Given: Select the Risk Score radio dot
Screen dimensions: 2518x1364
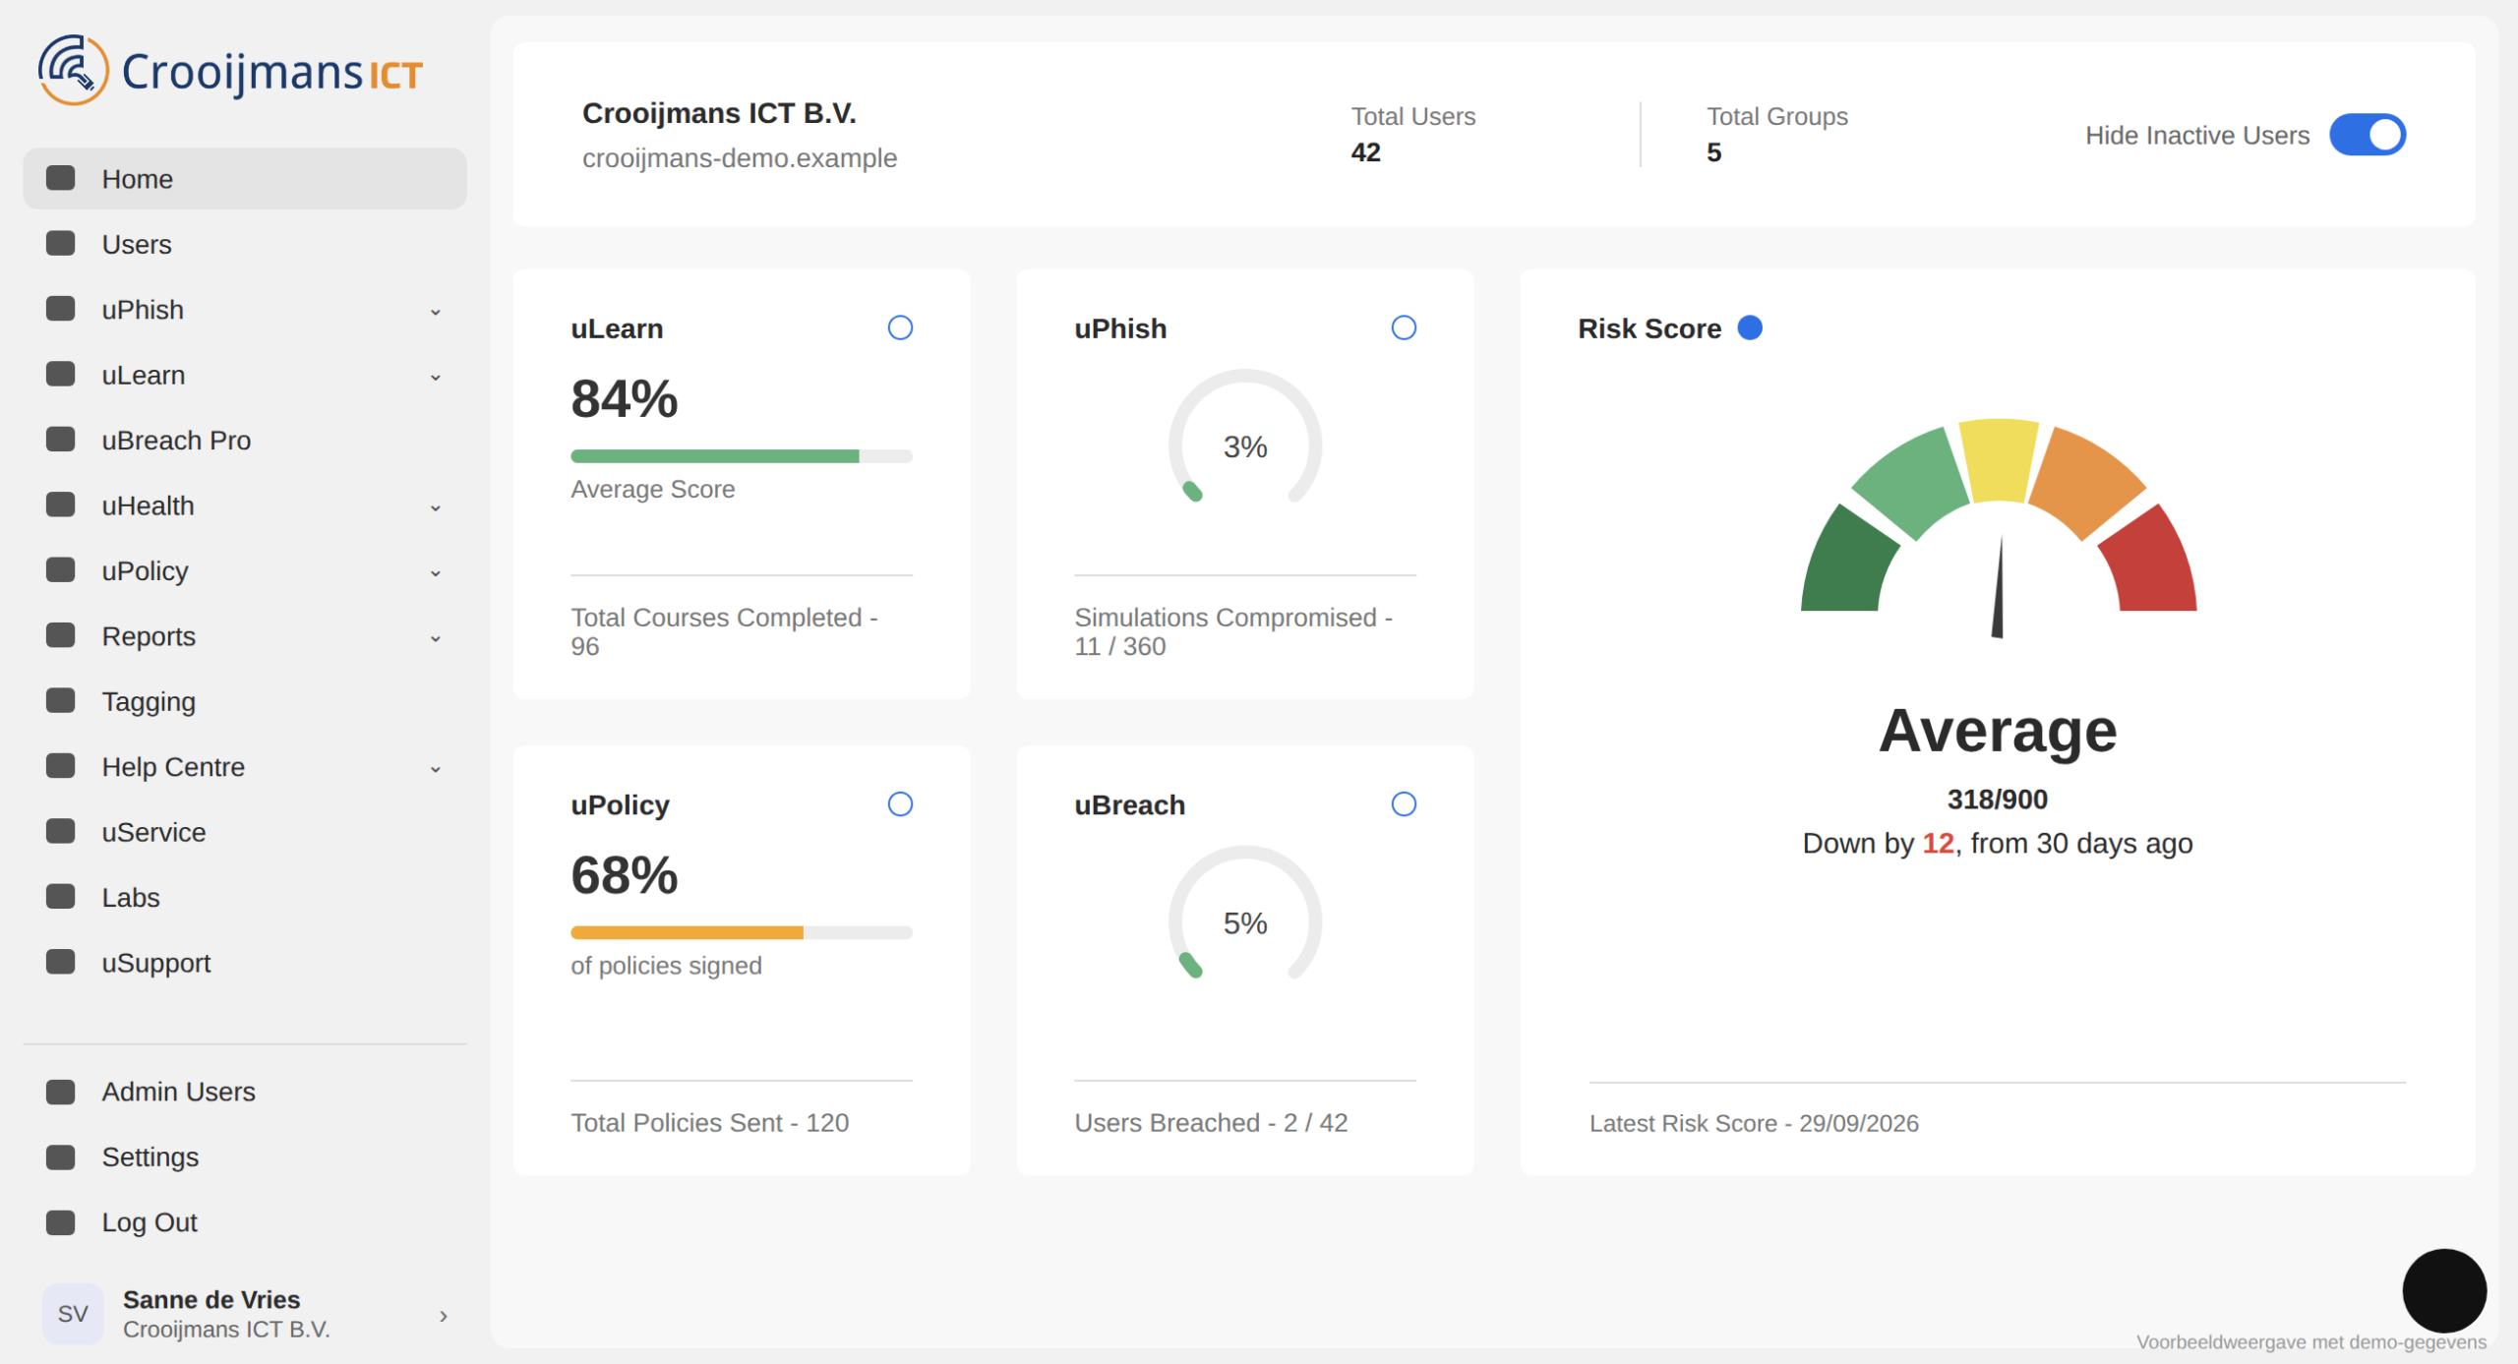Looking at the screenshot, I should pos(1750,327).
